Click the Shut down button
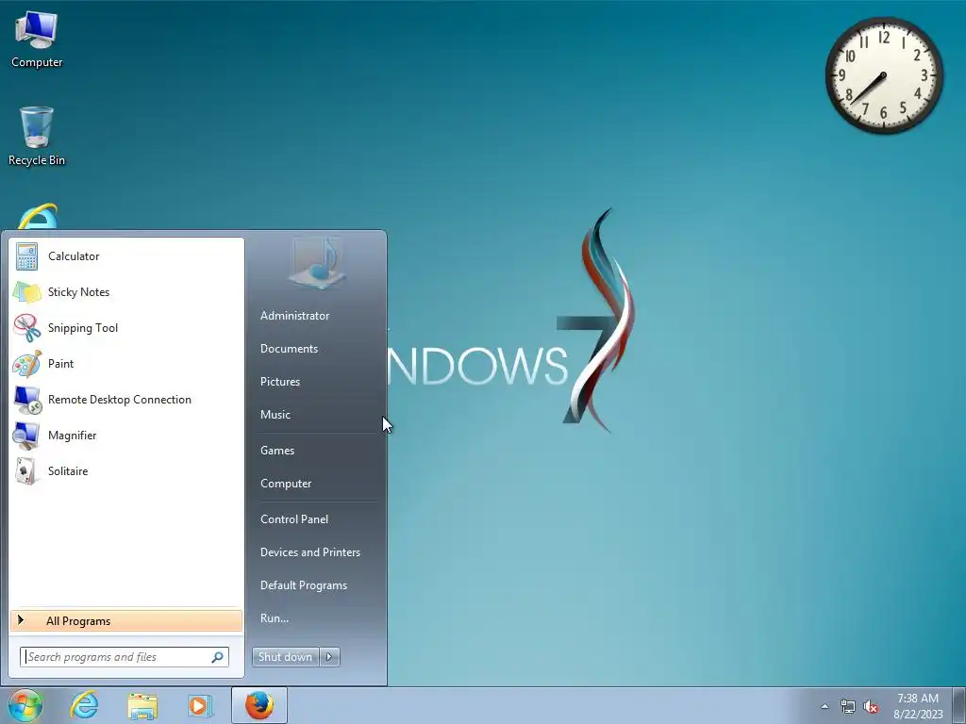966x724 pixels. [286, 657]
